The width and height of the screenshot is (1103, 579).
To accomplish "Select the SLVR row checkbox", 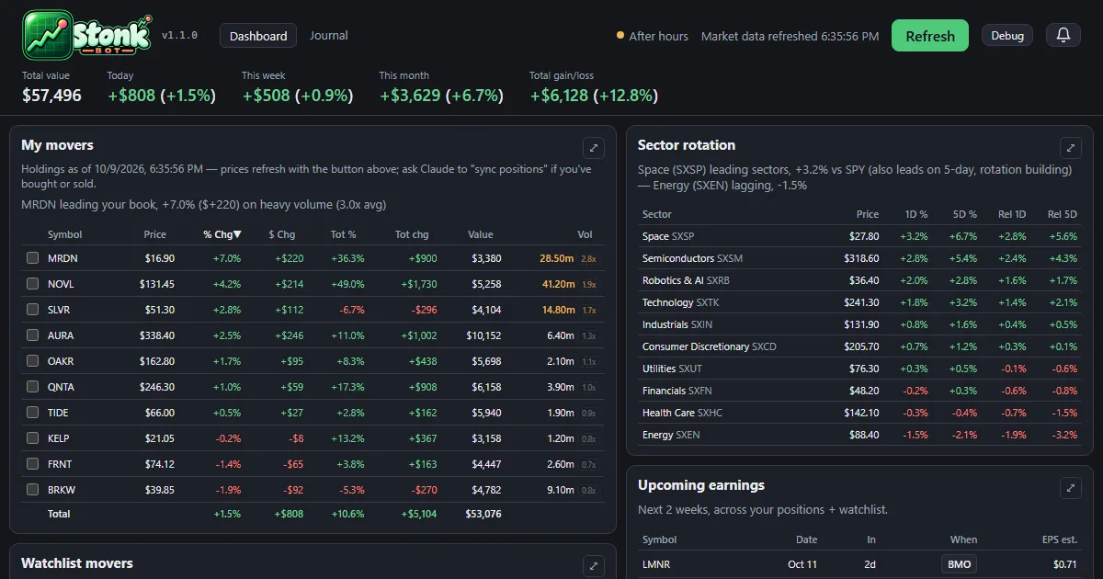I will click(33, 310).
